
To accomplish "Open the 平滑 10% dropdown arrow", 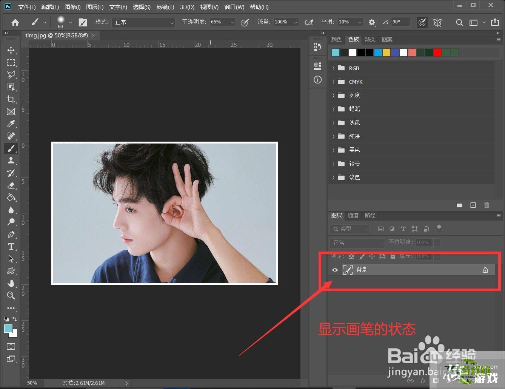I will pyautogui.click(x=360, y=22).
